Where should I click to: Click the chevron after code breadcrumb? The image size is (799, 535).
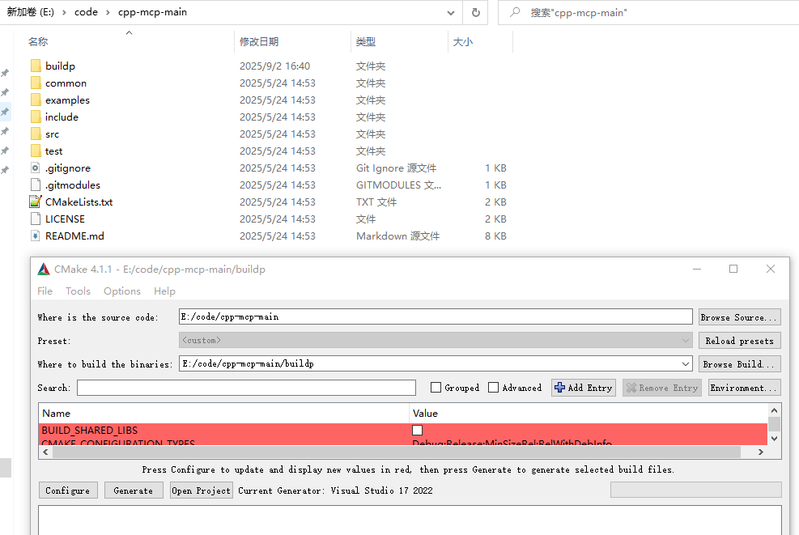click(x=108, y=12)
